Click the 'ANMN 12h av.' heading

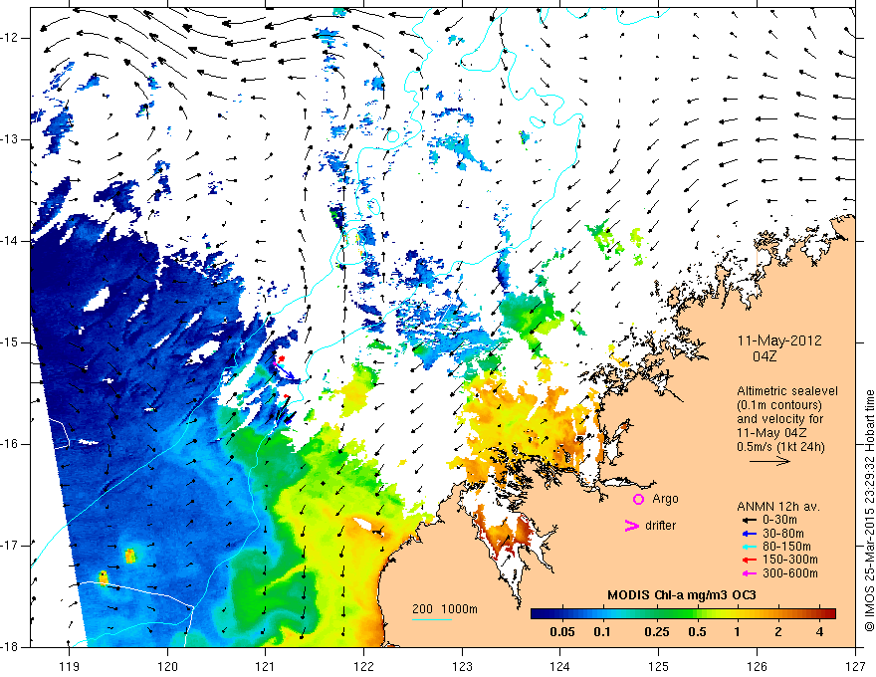point(778,507)
